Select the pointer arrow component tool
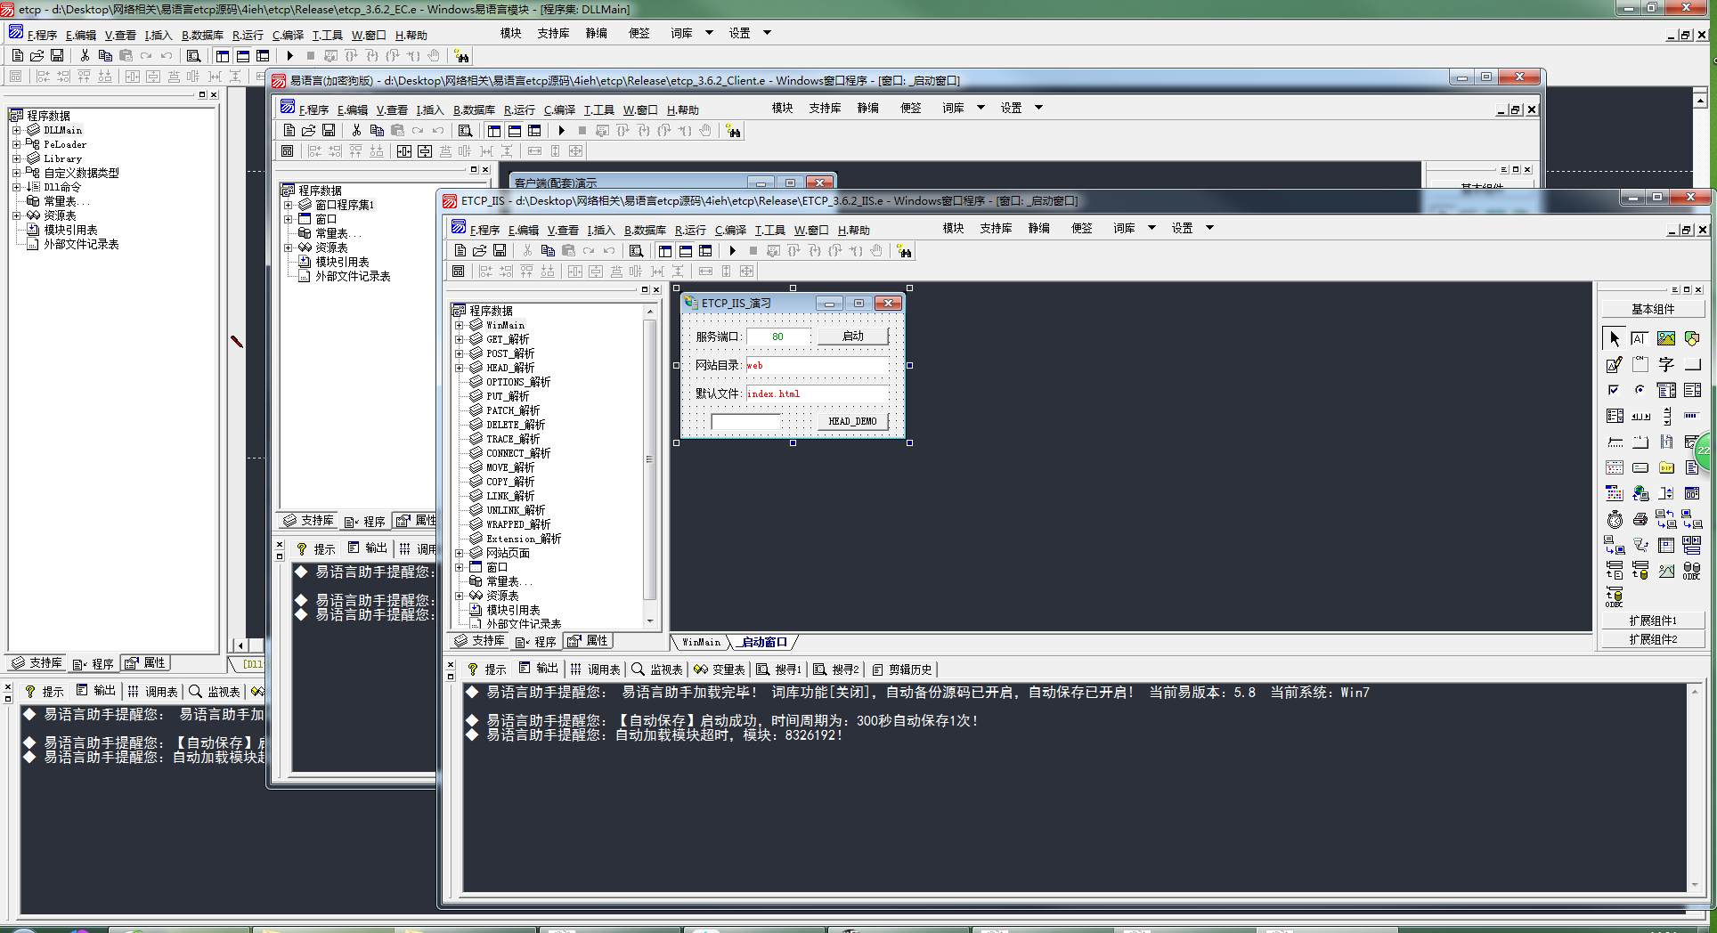The image size is (1717, 933). [x=1614, y=339]
